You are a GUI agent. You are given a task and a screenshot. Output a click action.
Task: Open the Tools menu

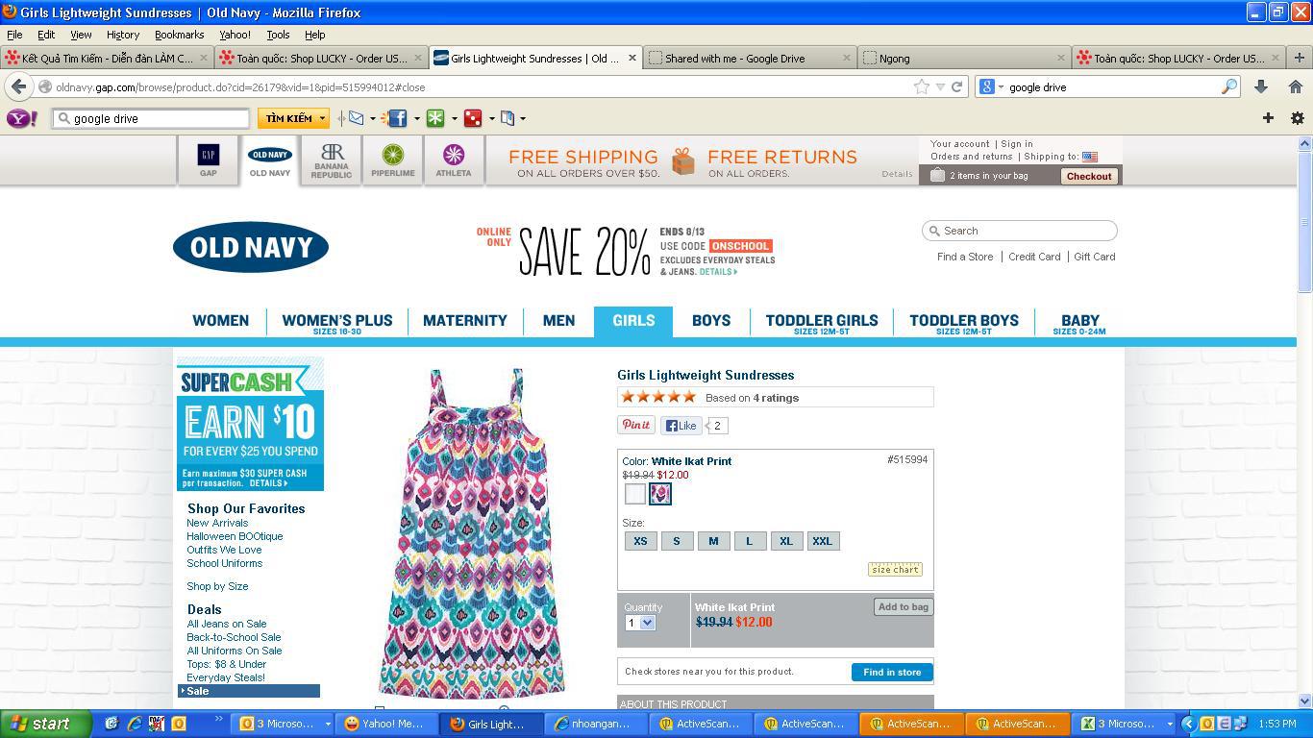coord(278,34)
